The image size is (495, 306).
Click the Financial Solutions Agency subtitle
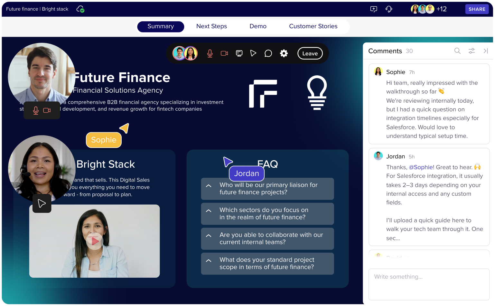pyautogui.click(x=118, y=90)
